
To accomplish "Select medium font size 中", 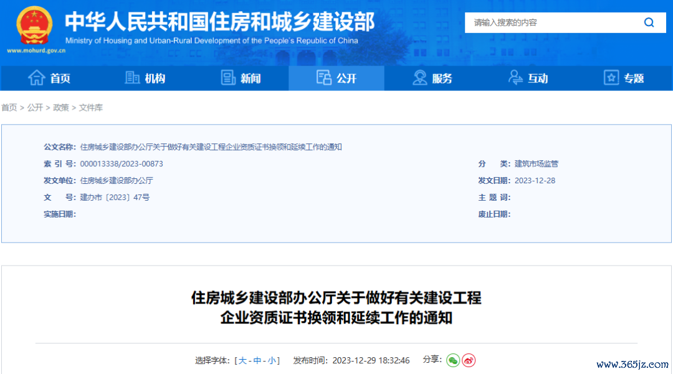I will [x=257, y=361].
